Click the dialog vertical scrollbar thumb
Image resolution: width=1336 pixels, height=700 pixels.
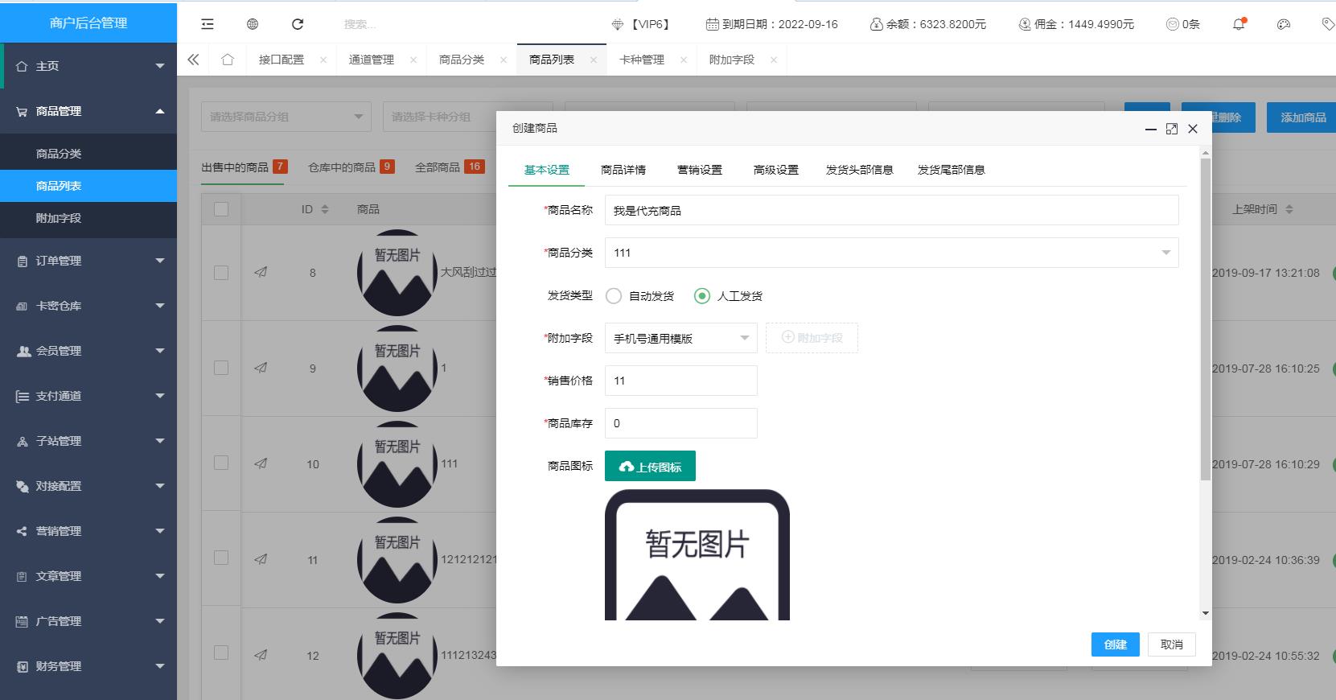pos(1205,319)
